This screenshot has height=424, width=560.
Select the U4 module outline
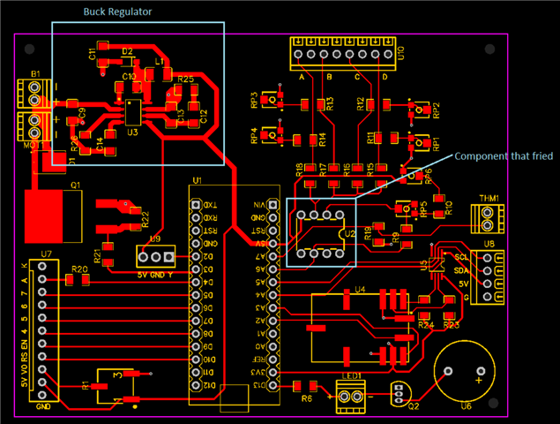click(x=360, y=328)
